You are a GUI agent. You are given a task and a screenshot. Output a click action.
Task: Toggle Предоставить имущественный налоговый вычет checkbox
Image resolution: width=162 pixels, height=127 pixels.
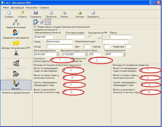pos(35,27)
